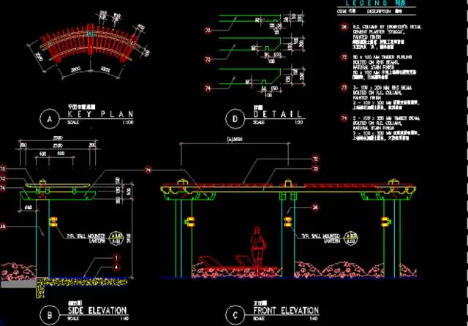Viewport: 468px width, 326px height.
Task: Click the "RHS BEAM" legend description line
Action: coord(382,88)
